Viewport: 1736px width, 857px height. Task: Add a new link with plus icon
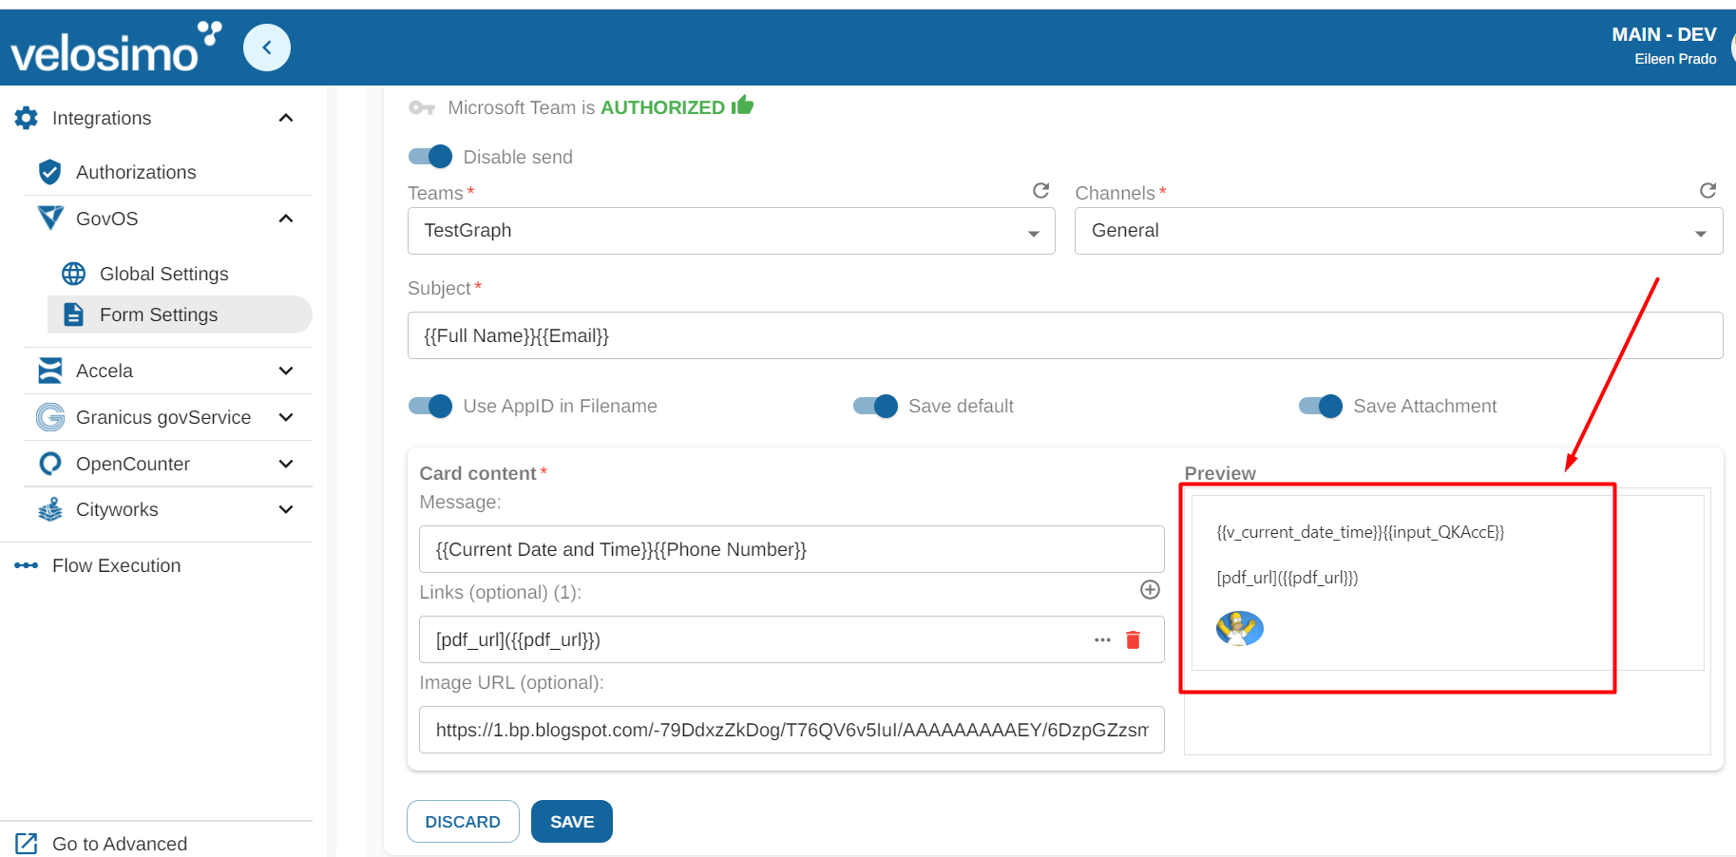pyautogui.click(x=1150, y=590)
